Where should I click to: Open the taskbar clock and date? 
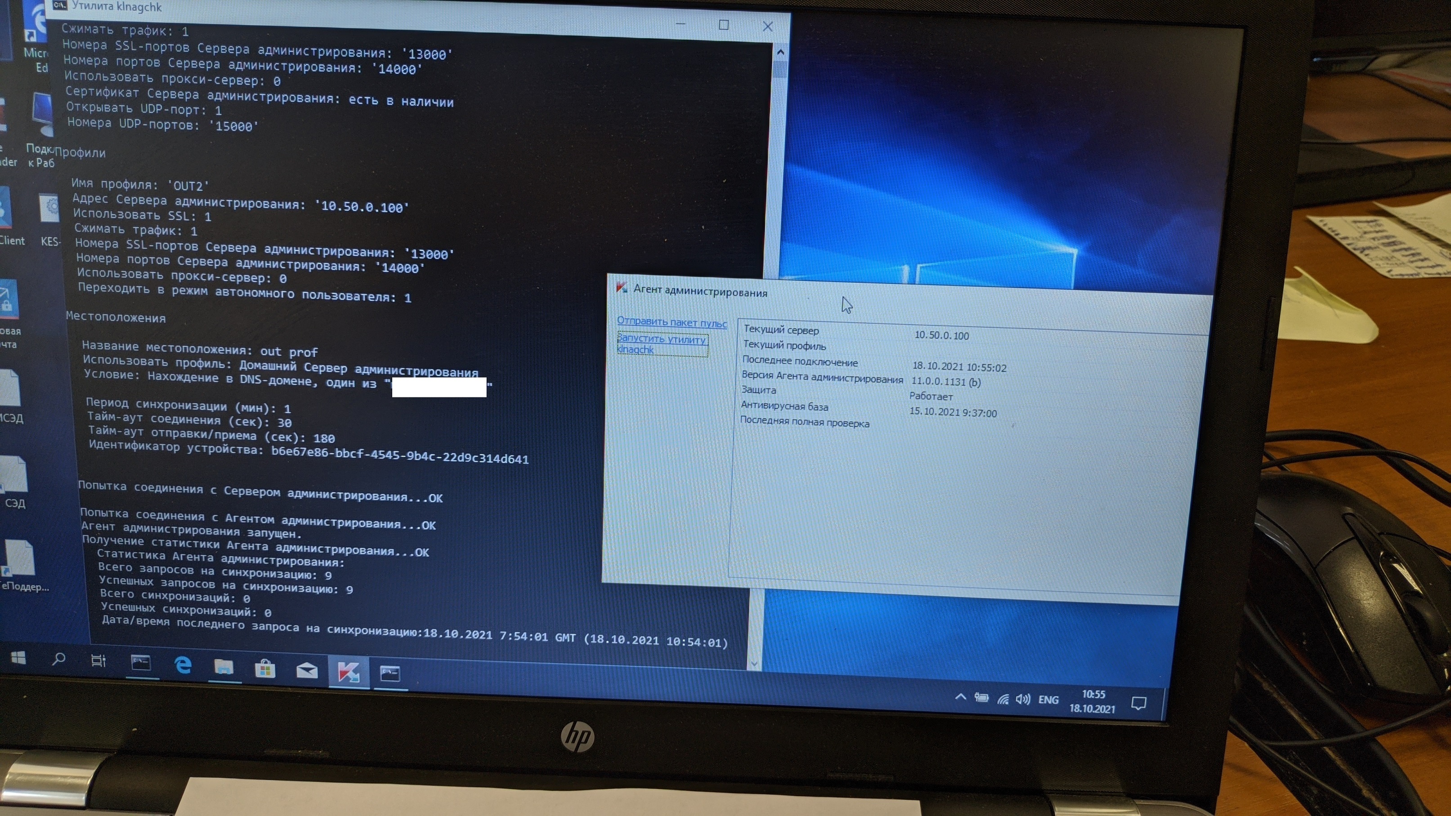point(1093,701)
